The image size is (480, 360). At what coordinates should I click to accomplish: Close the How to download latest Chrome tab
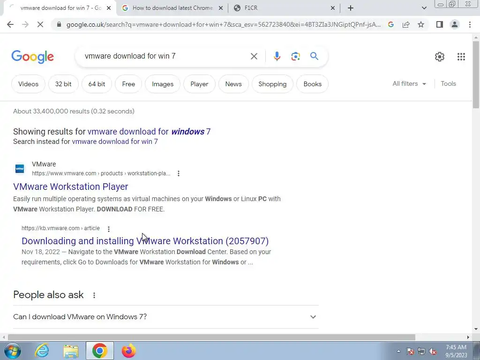click(221, 8)
